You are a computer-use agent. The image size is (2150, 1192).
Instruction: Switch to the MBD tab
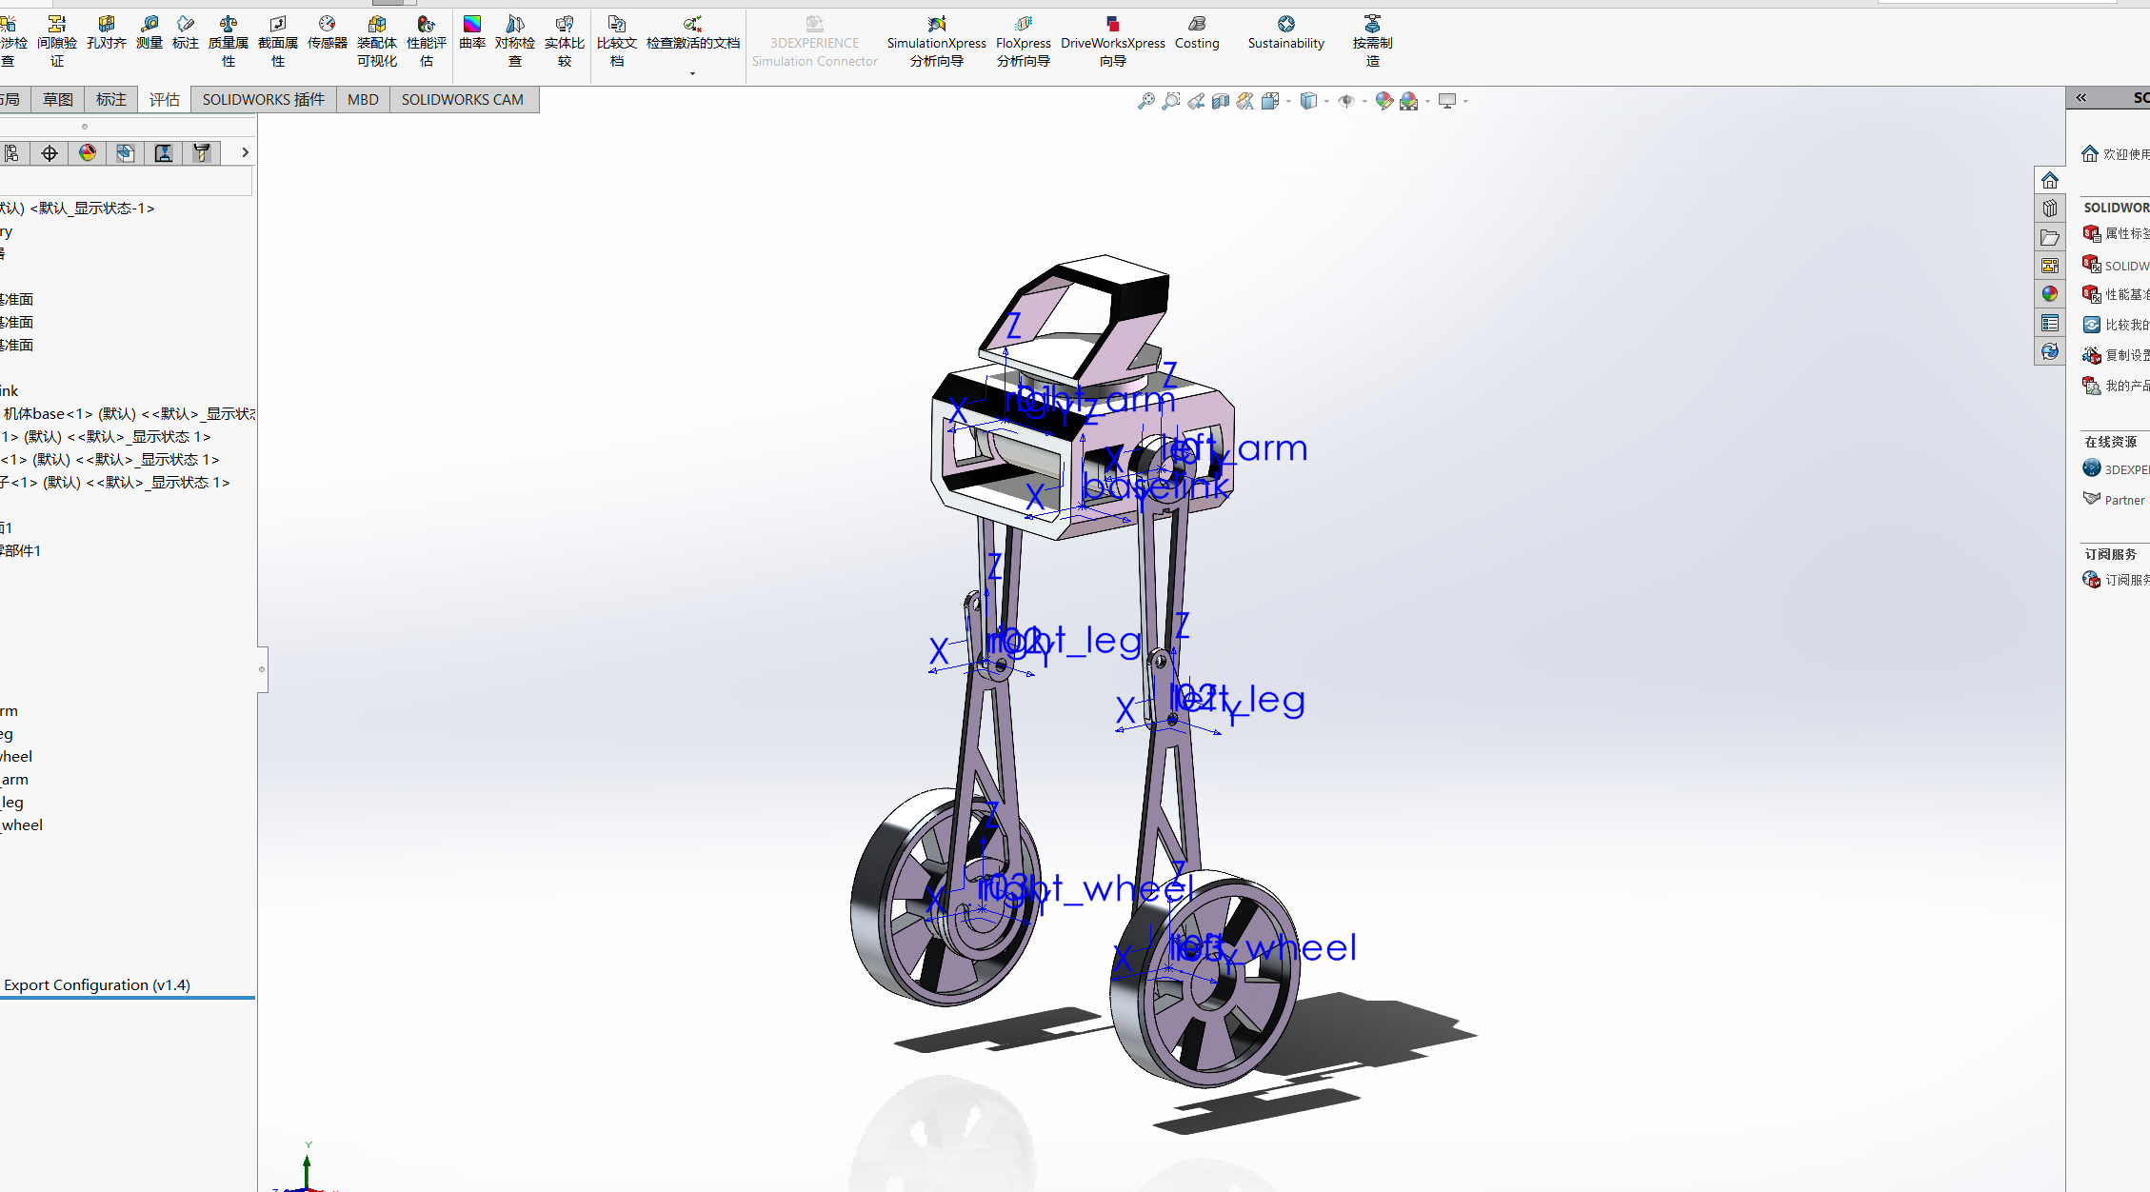pos(363,99)
